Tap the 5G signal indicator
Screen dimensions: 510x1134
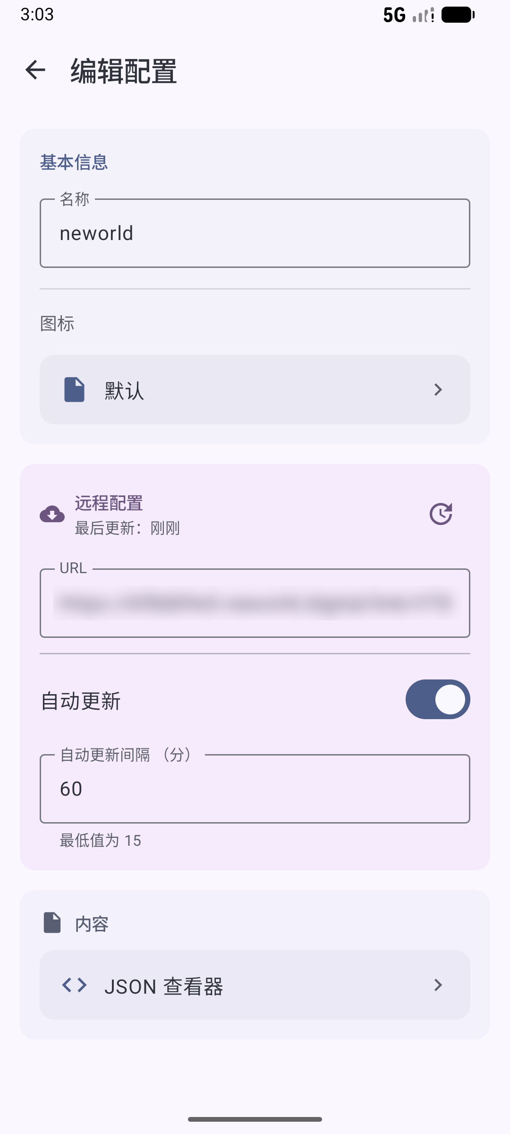click(394, 15)
